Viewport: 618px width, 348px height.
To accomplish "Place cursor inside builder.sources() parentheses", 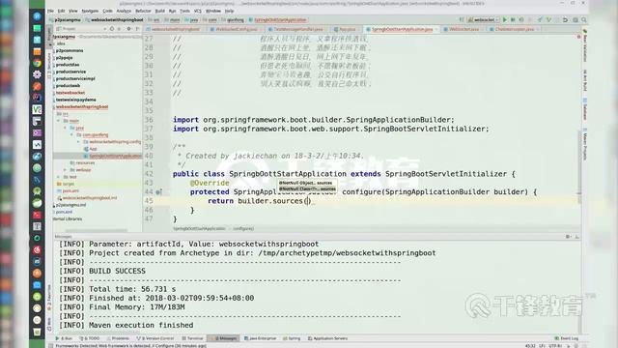I will click(307, 201).
